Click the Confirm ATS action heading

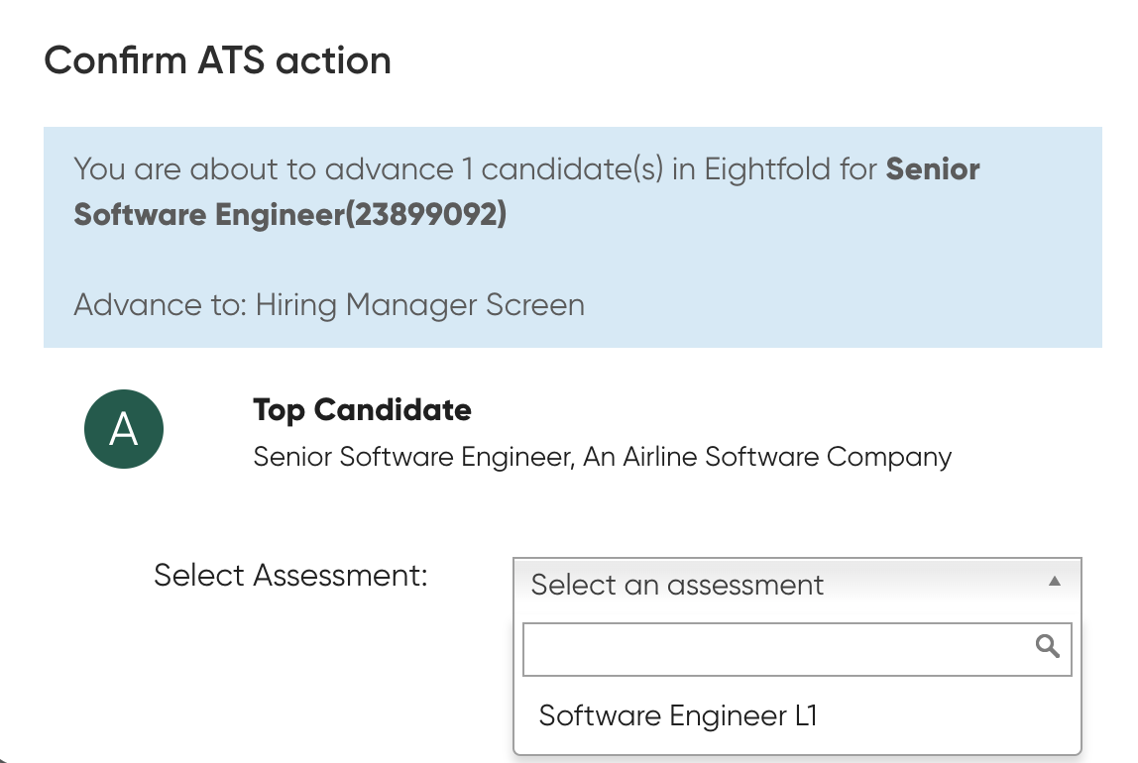(x=218, y=60)
